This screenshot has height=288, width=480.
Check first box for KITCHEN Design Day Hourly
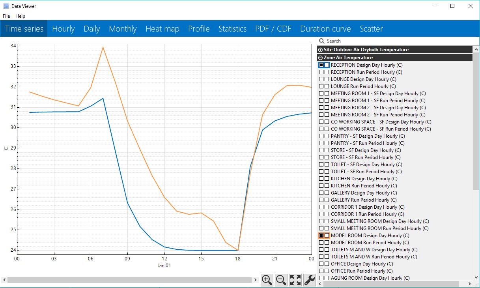(x=321, y=179)
